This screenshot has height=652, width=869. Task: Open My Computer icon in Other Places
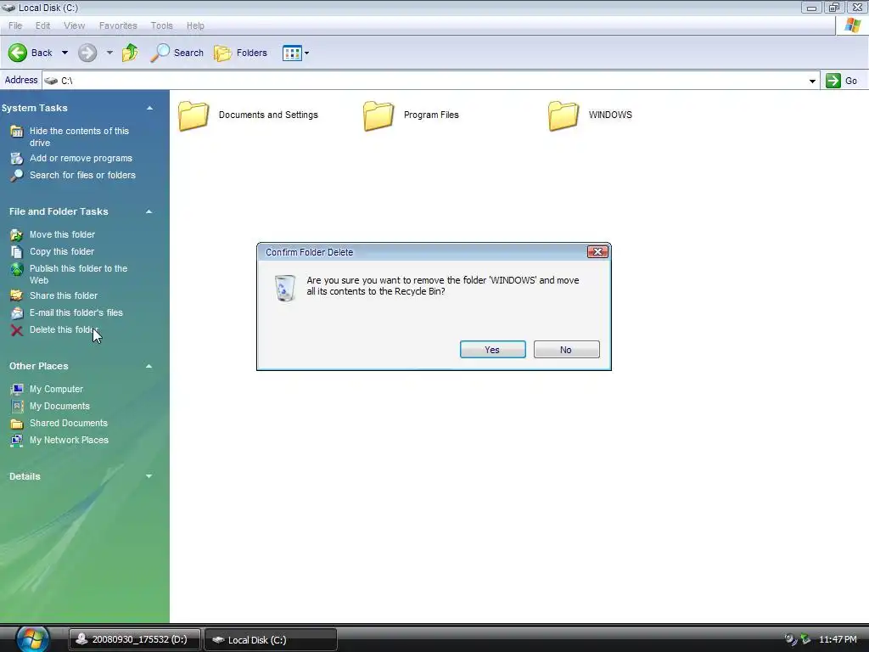(x=17, y=389)
